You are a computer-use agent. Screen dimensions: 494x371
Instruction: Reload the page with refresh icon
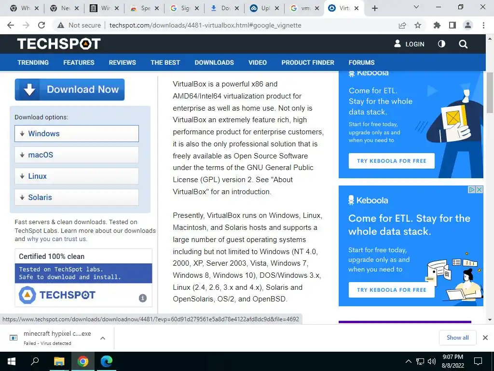click(41, 25)
